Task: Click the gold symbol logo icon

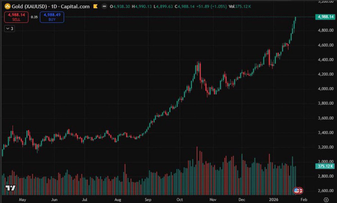Action: click(x=7, y=6)
